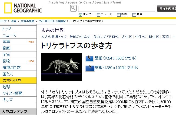176x115 pixels.
Task: Check the 写真 search filter checkbox
Action: point(119,15)
